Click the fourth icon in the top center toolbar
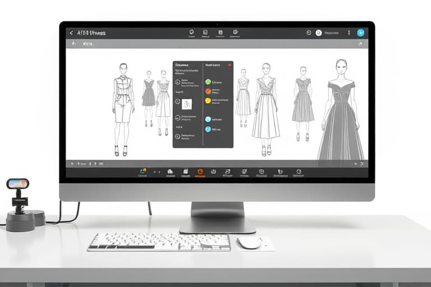 click(235, 32)
